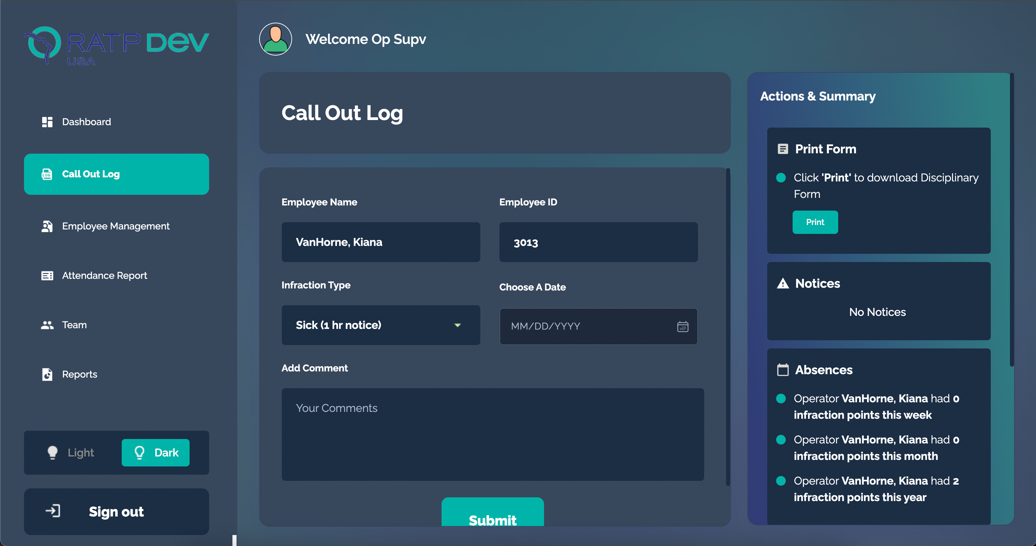Screen dimensions: 1036x546
Task: Open Reports page
Action: pyautogui.click(x=117, y=374)
